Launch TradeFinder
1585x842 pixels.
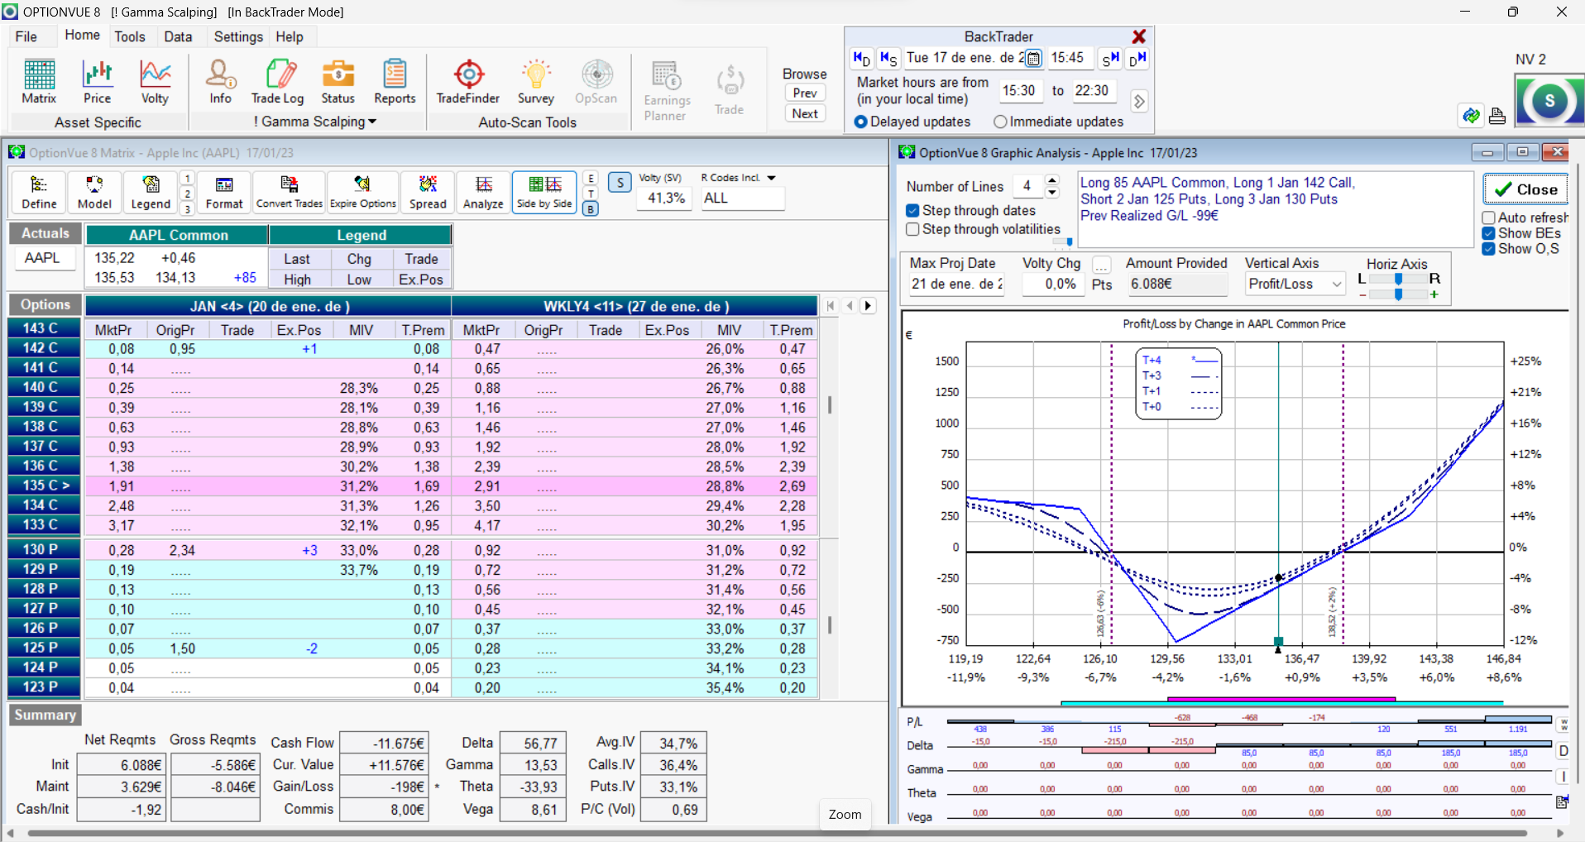tap(468, 81)
